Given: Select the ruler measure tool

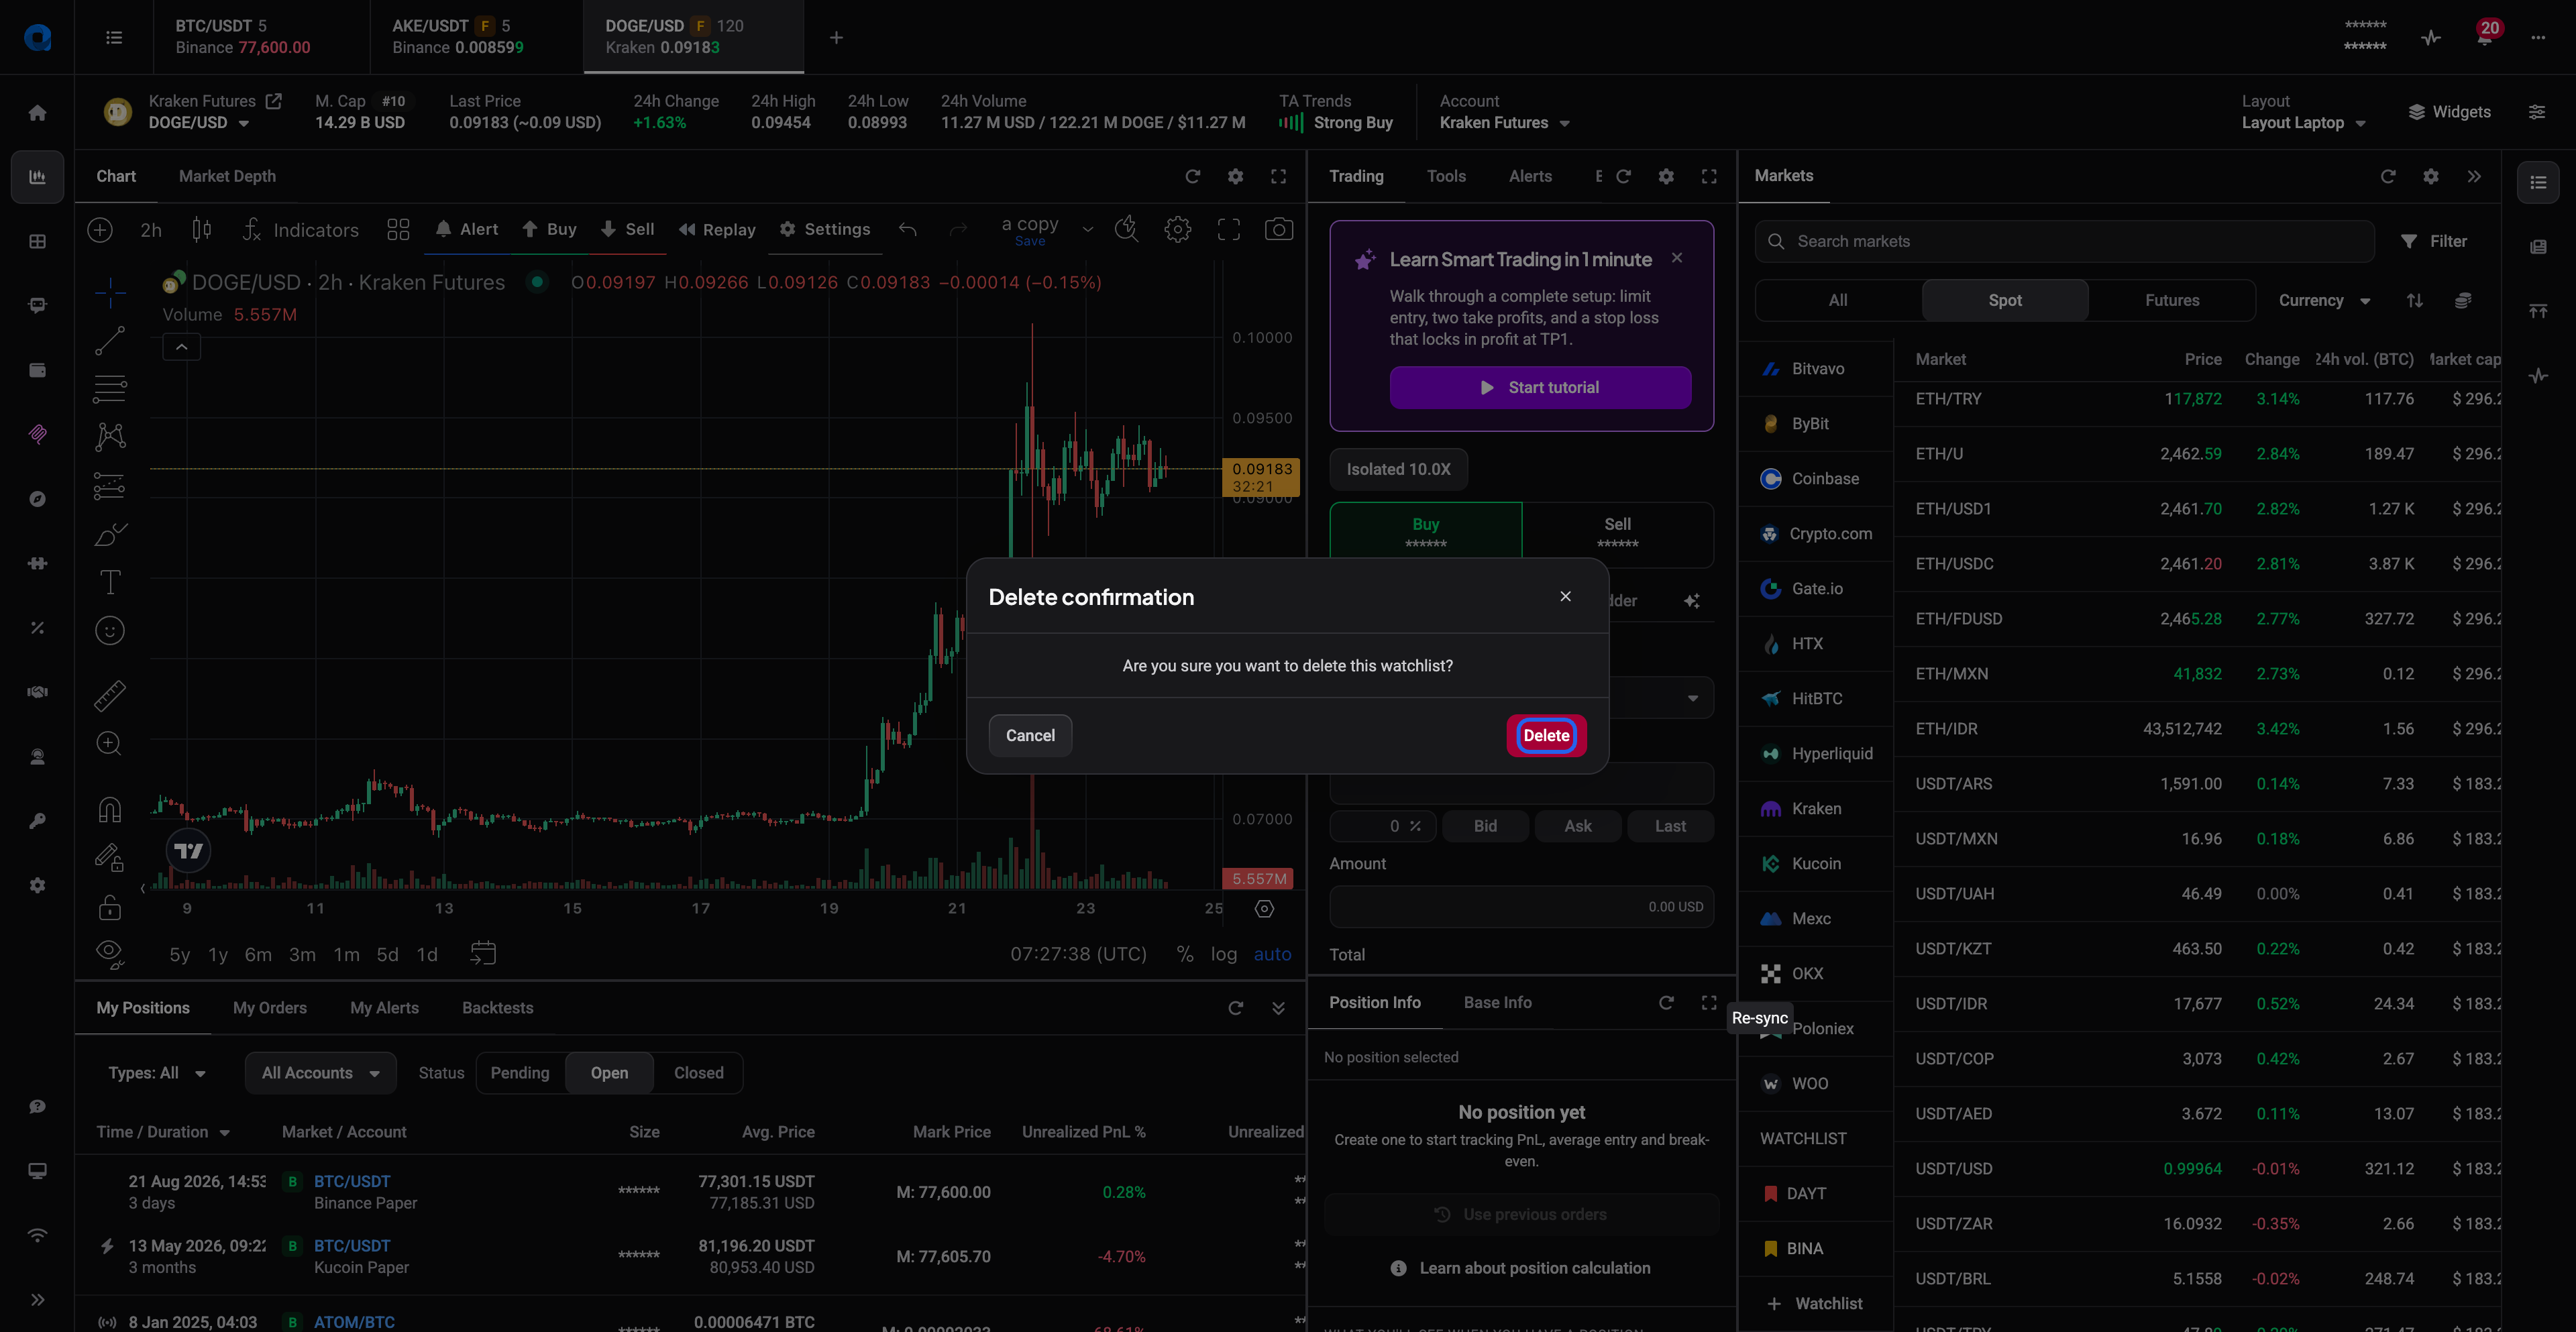Looking at the screenshot, I should 110,695.
